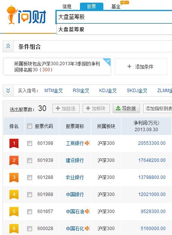Screen dimensions: 172x235
Task: Click the 添加指标到表 button
Action: (x=158, y=108)
